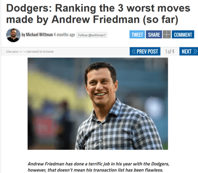Click the word 'by' before the author name
The height and width of the screenshot is (173, 198).
[23, 35]
